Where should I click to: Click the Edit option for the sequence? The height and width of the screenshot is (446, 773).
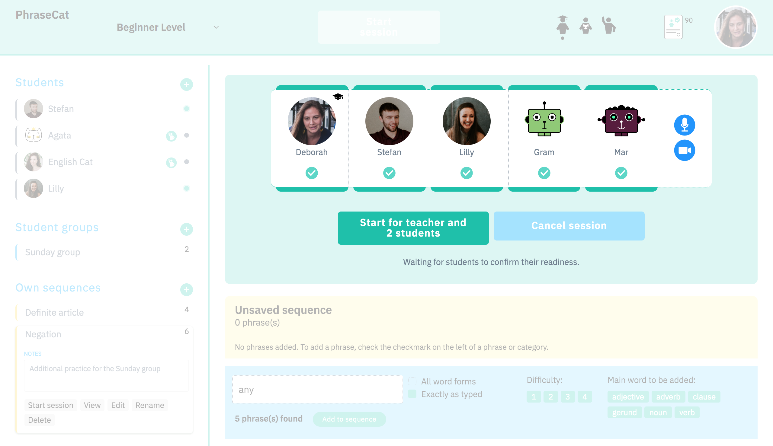pos(117,405)
